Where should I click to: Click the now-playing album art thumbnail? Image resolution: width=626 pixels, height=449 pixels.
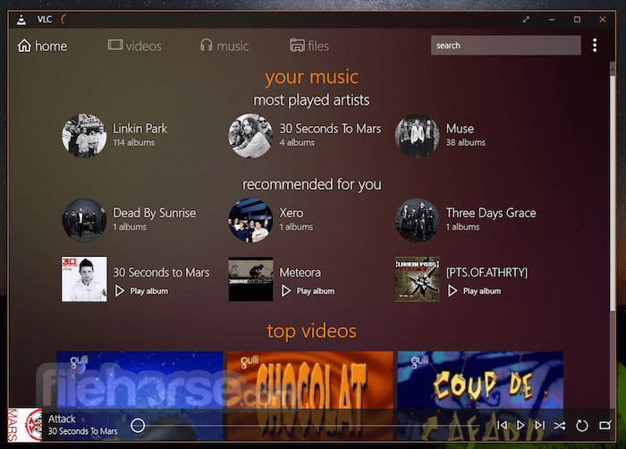pyautogui.click(x=25, y=425)
